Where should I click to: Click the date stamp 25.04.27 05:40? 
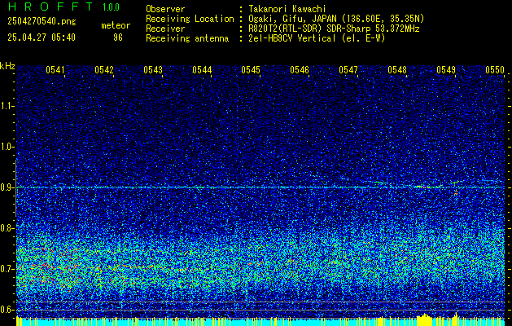pos(42,37)
